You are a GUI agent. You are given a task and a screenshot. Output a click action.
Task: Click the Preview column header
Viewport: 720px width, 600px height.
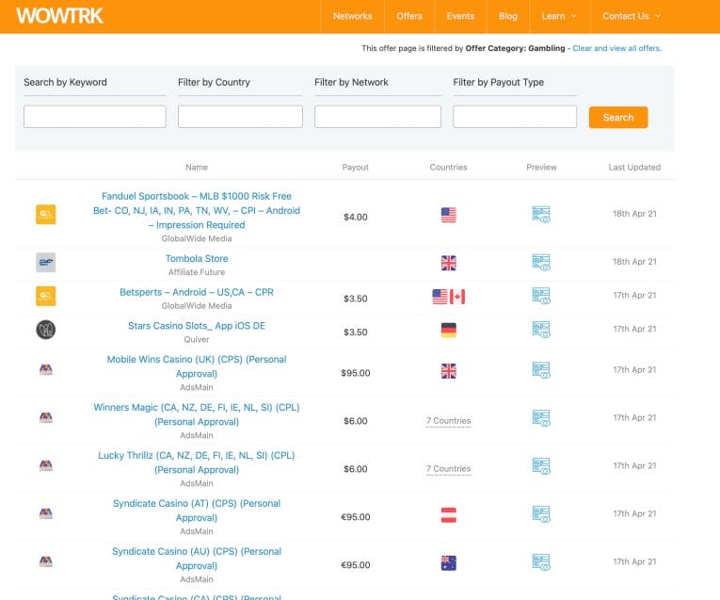(x=541, y=168)
